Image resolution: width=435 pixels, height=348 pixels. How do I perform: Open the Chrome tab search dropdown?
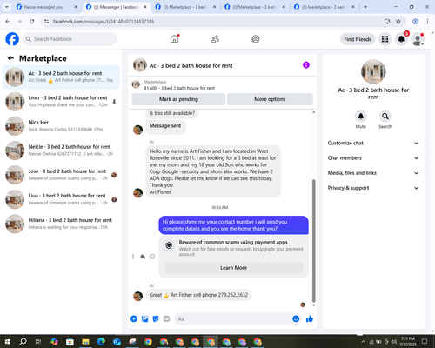7,7
